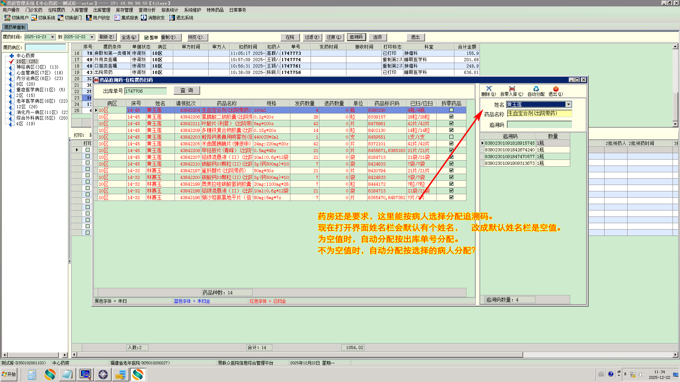Click the red 退出 power icon
The width and height of the screenshot is (680, 382).
click(x=556, y=89)
